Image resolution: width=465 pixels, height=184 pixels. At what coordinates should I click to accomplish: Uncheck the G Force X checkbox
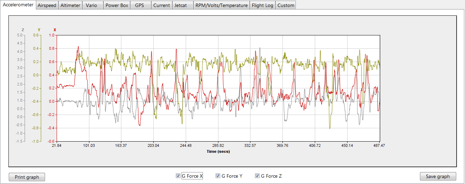click(178, 176)
